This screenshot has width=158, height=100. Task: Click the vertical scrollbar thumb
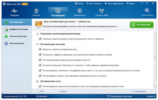click(x=155, y=57)
